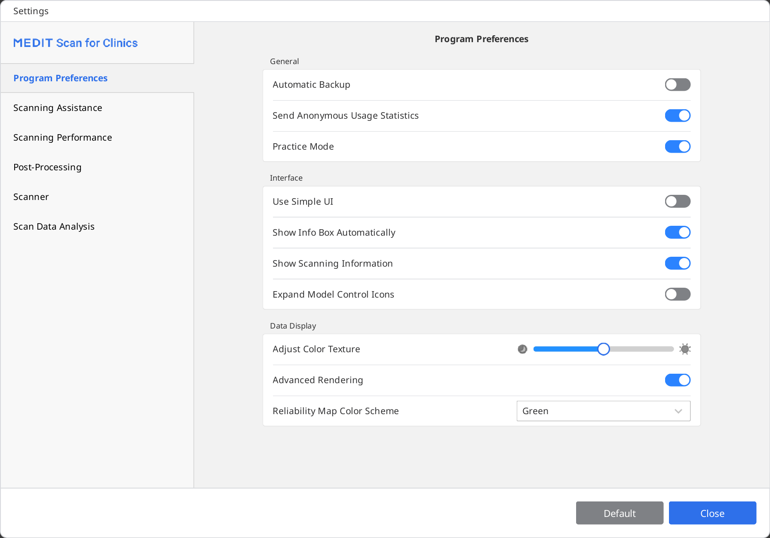This screenshot has height=538, width=770.
Task: Enable Expand Model Control Icons
Action: tap(678, 294)
